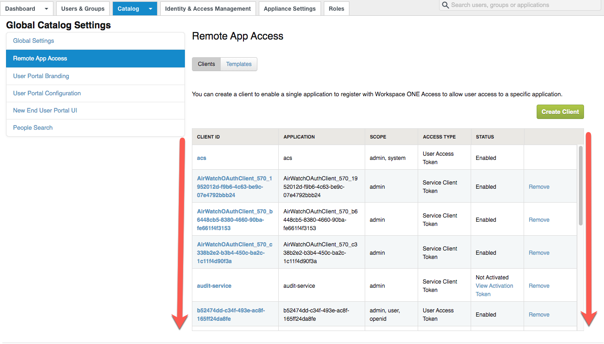Switch to Appliance Settings tab
Viewport: 604px width, 344px height.
coord(290,9)
